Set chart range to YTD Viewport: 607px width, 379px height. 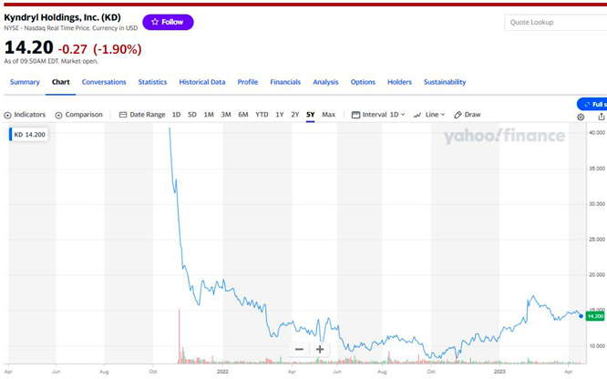click(262, 115)
